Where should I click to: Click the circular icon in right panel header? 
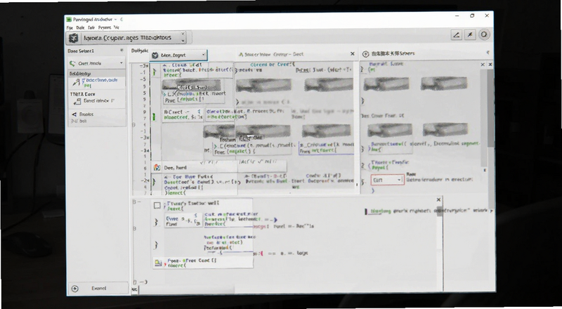point(365,54)
